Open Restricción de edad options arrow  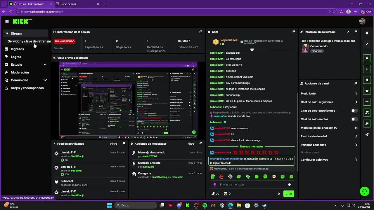click(x=356, y=136)
